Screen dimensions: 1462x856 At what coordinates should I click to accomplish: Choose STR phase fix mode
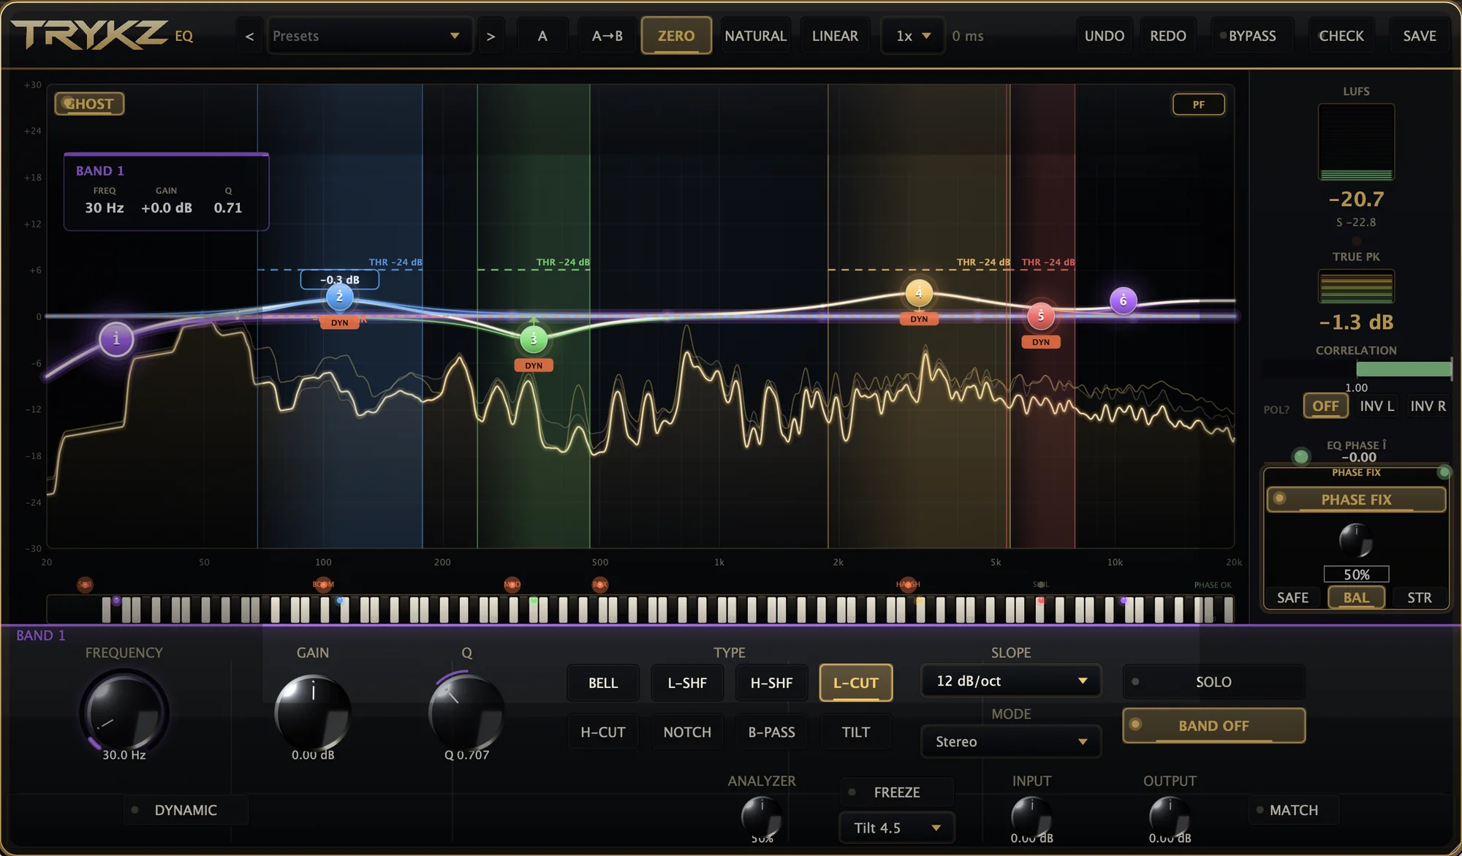[1420, 597]
